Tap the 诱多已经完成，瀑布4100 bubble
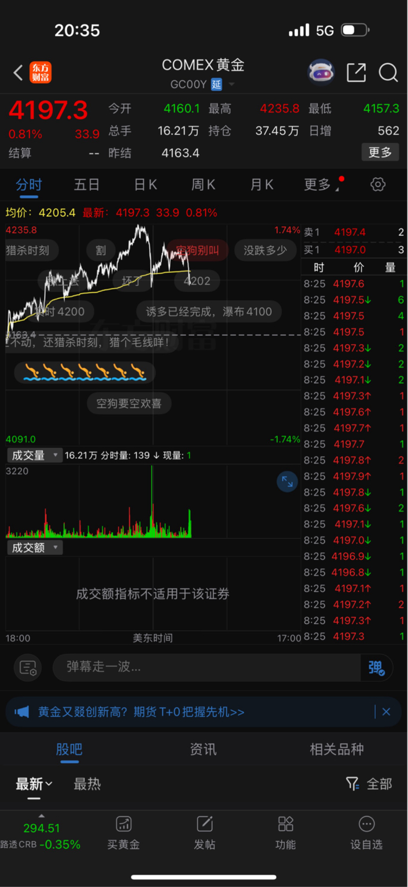The image size is (408, 887). 209,312
